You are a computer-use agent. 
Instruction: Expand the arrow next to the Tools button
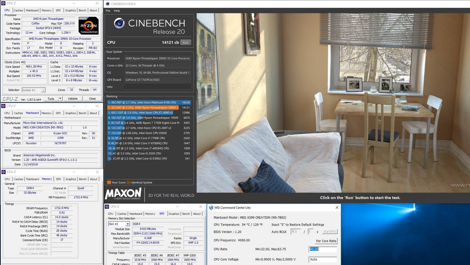pyautogui.click(x=60, y=98)
